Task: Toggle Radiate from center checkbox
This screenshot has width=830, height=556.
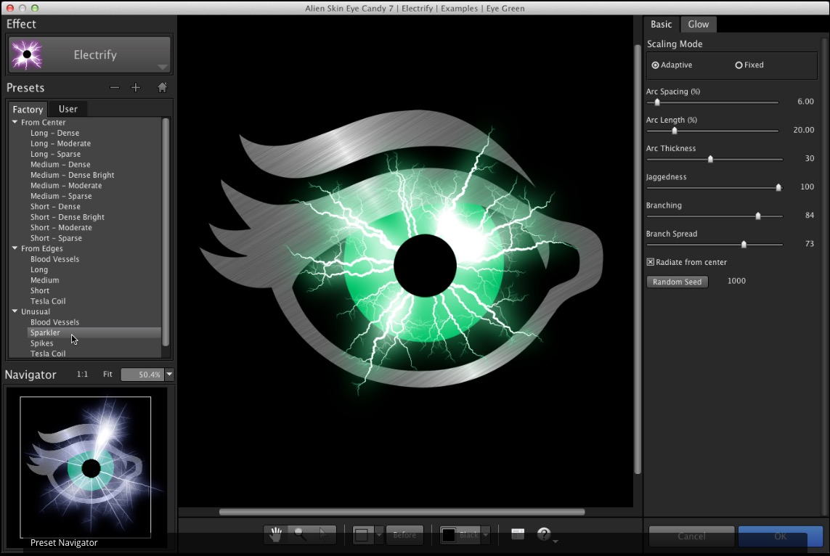Action: (651, 262)
